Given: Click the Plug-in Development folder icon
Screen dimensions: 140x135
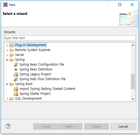Looking at the screenshot, I should tap(12, 45).
